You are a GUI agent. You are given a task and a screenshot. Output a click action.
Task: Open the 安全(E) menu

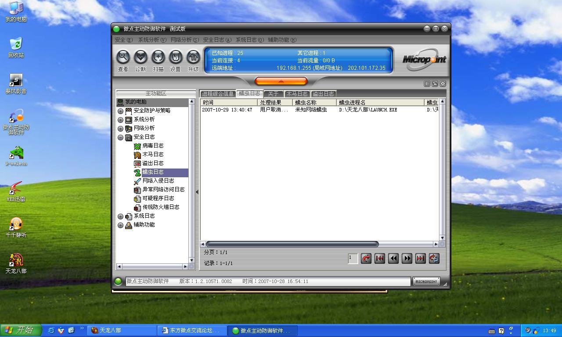point(124,40)
